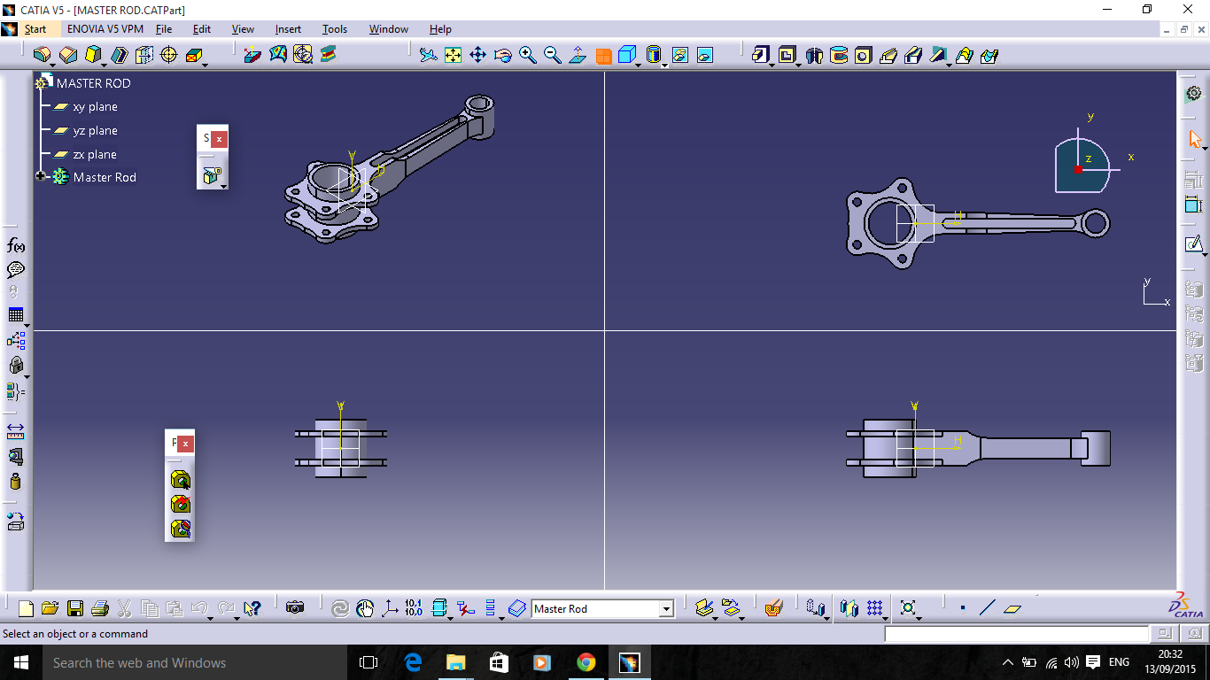Select the Pad tool
Image resolution: width=1210 pixels, height=680 pixels.
click(760, 55)
